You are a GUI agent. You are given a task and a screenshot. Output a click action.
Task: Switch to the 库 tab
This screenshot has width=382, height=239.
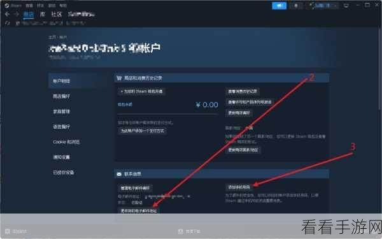[x=43, y=15]
